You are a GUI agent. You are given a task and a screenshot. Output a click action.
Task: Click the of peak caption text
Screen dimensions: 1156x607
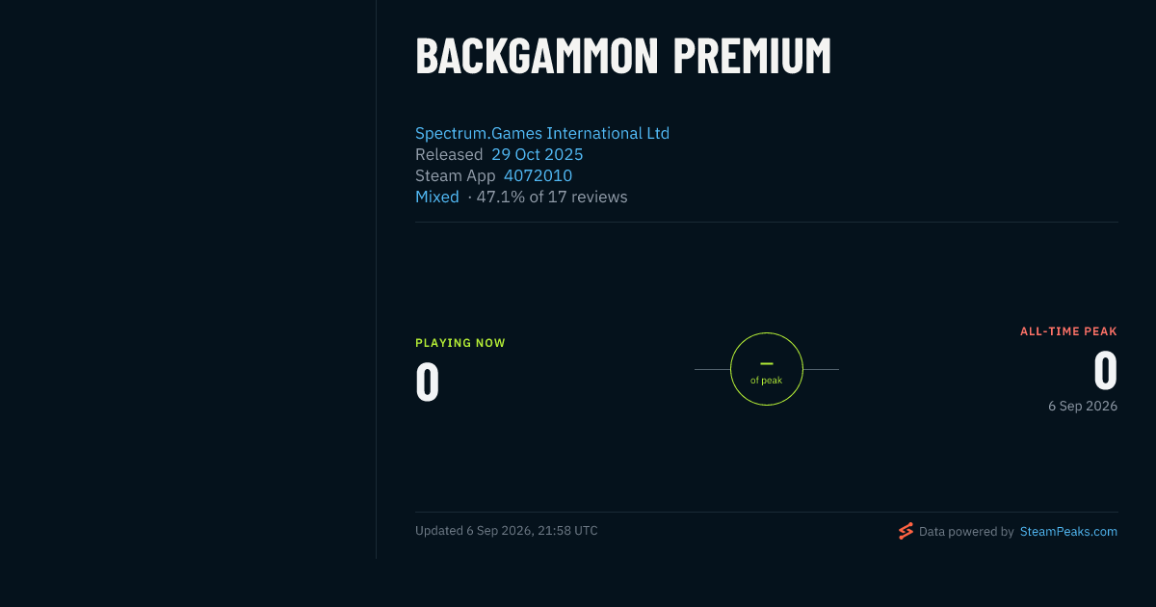coord(767,381)
